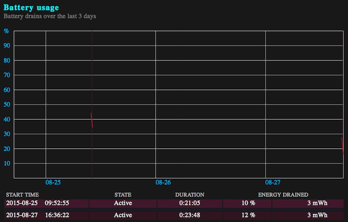
Task: Click the 90 percent axis label
Action: click(7, 46)
